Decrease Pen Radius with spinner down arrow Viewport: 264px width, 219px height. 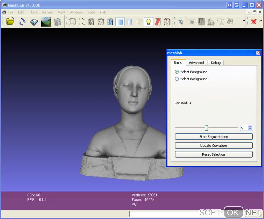coord(250,129)
